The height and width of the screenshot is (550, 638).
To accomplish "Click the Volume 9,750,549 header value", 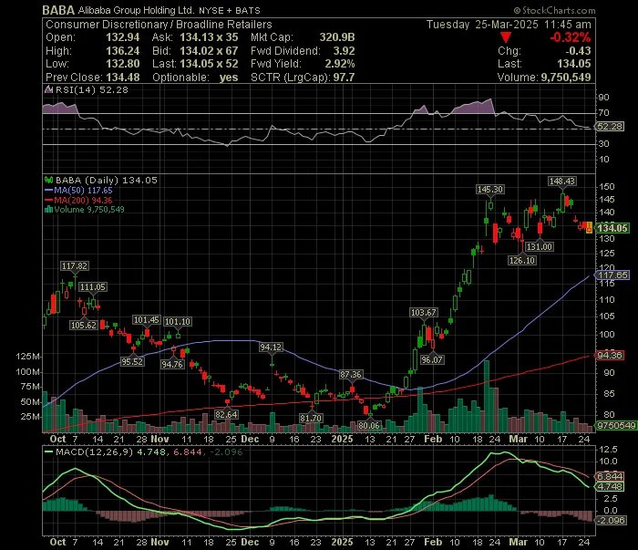I will (x=566, y=78).
